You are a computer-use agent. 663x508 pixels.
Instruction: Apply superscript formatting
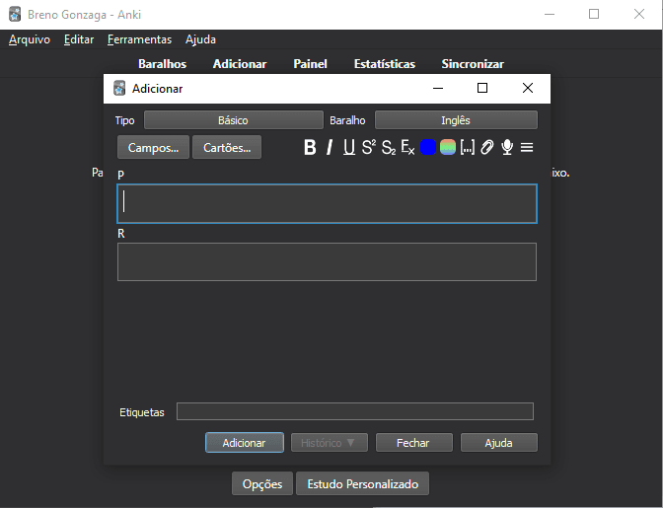(369, 148)
